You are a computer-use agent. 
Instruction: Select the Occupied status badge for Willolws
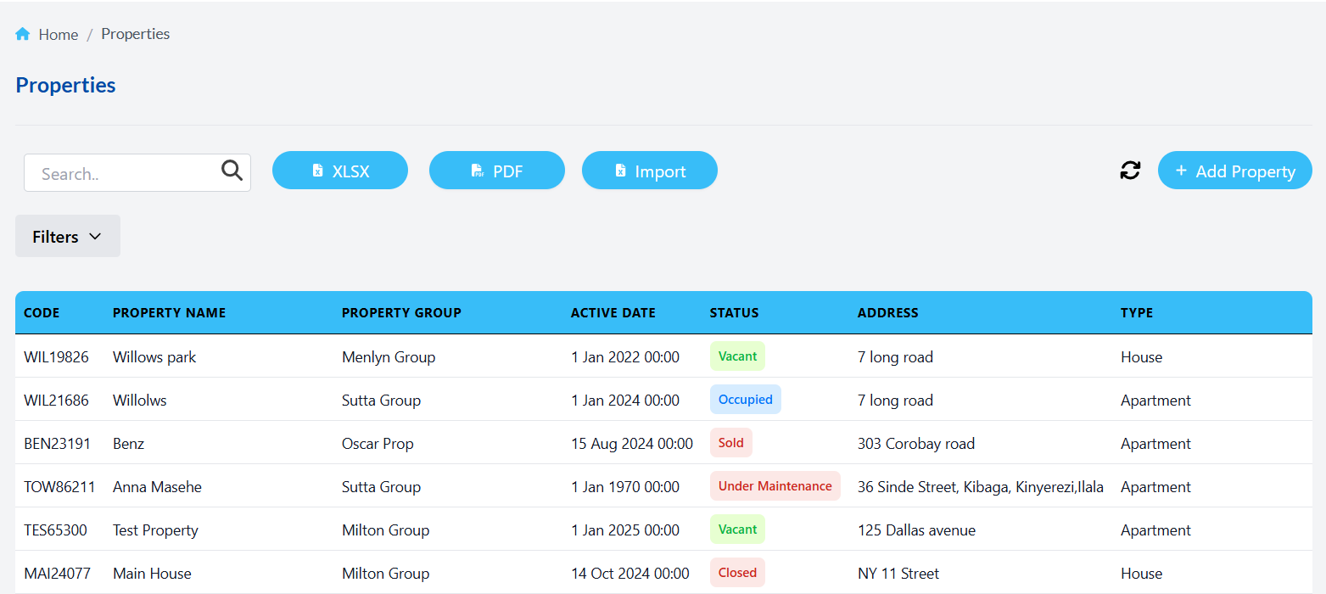[x=745, y=400]
